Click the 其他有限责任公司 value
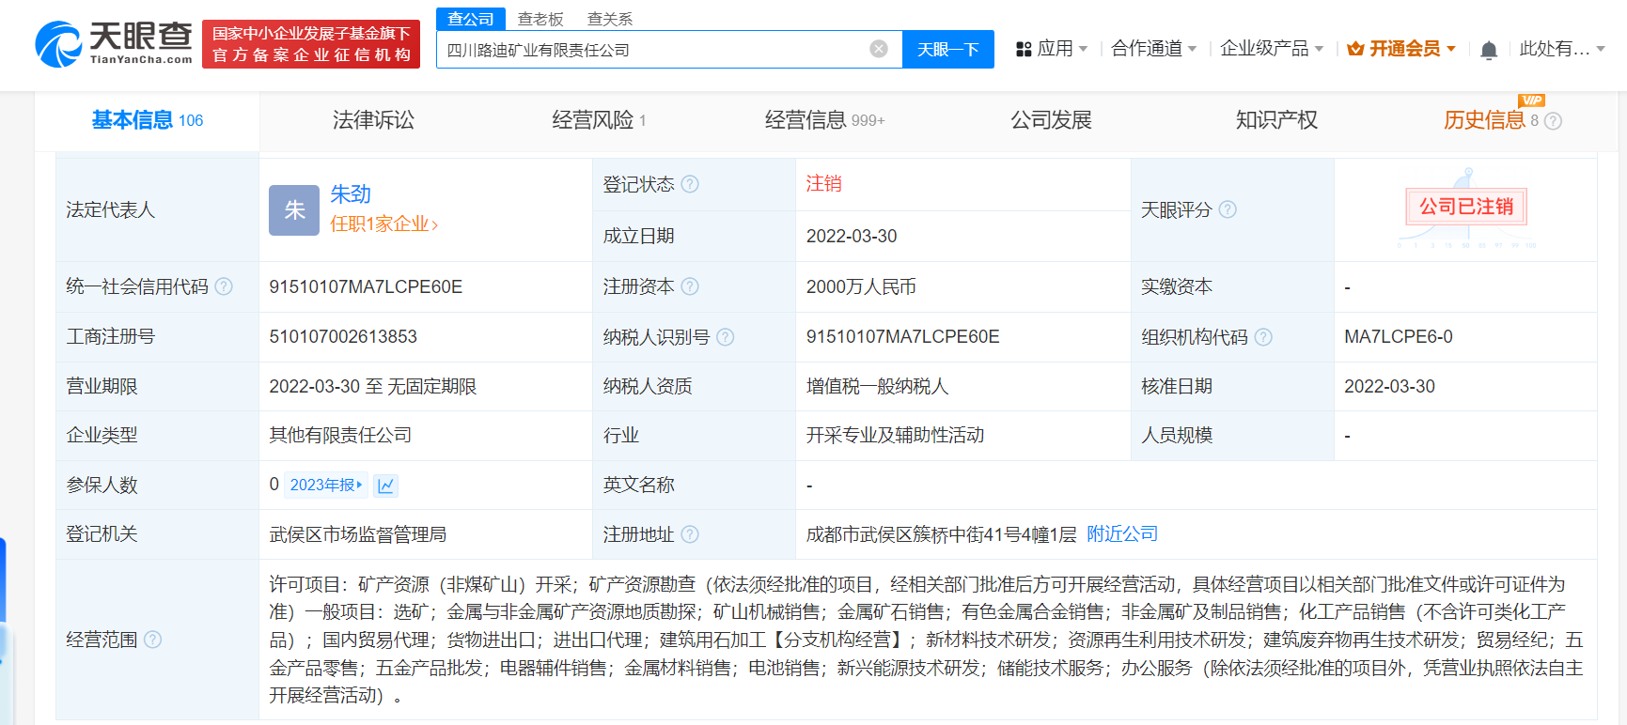1627x725 pixels. [x=340, y=435]
